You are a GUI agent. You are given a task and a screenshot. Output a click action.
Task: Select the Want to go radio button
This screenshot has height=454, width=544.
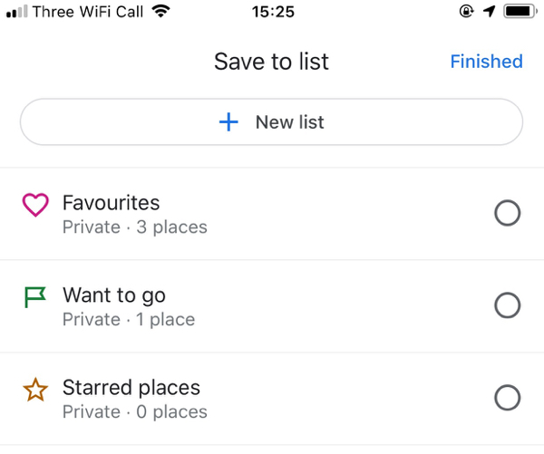pyautogui.click(x=507, y=305)
